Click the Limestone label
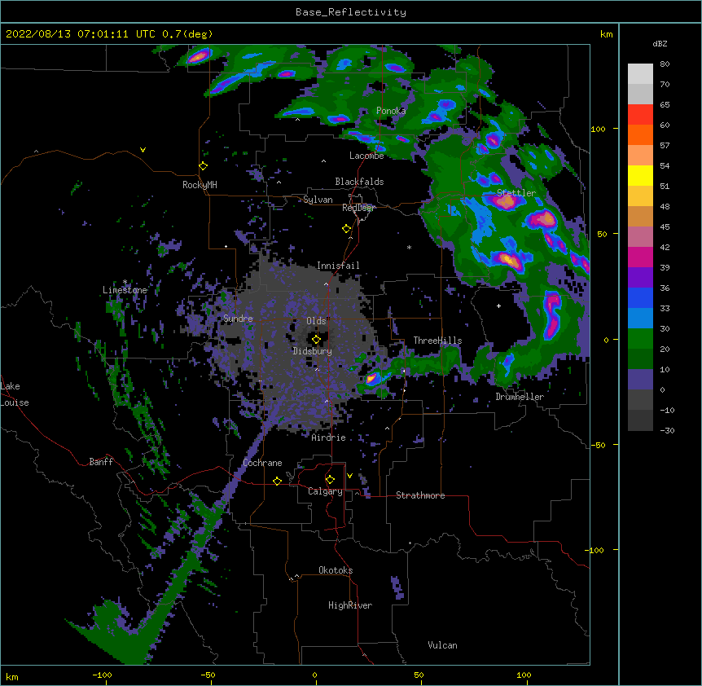The height and width of the screenshot is (686, 702). 125,290
